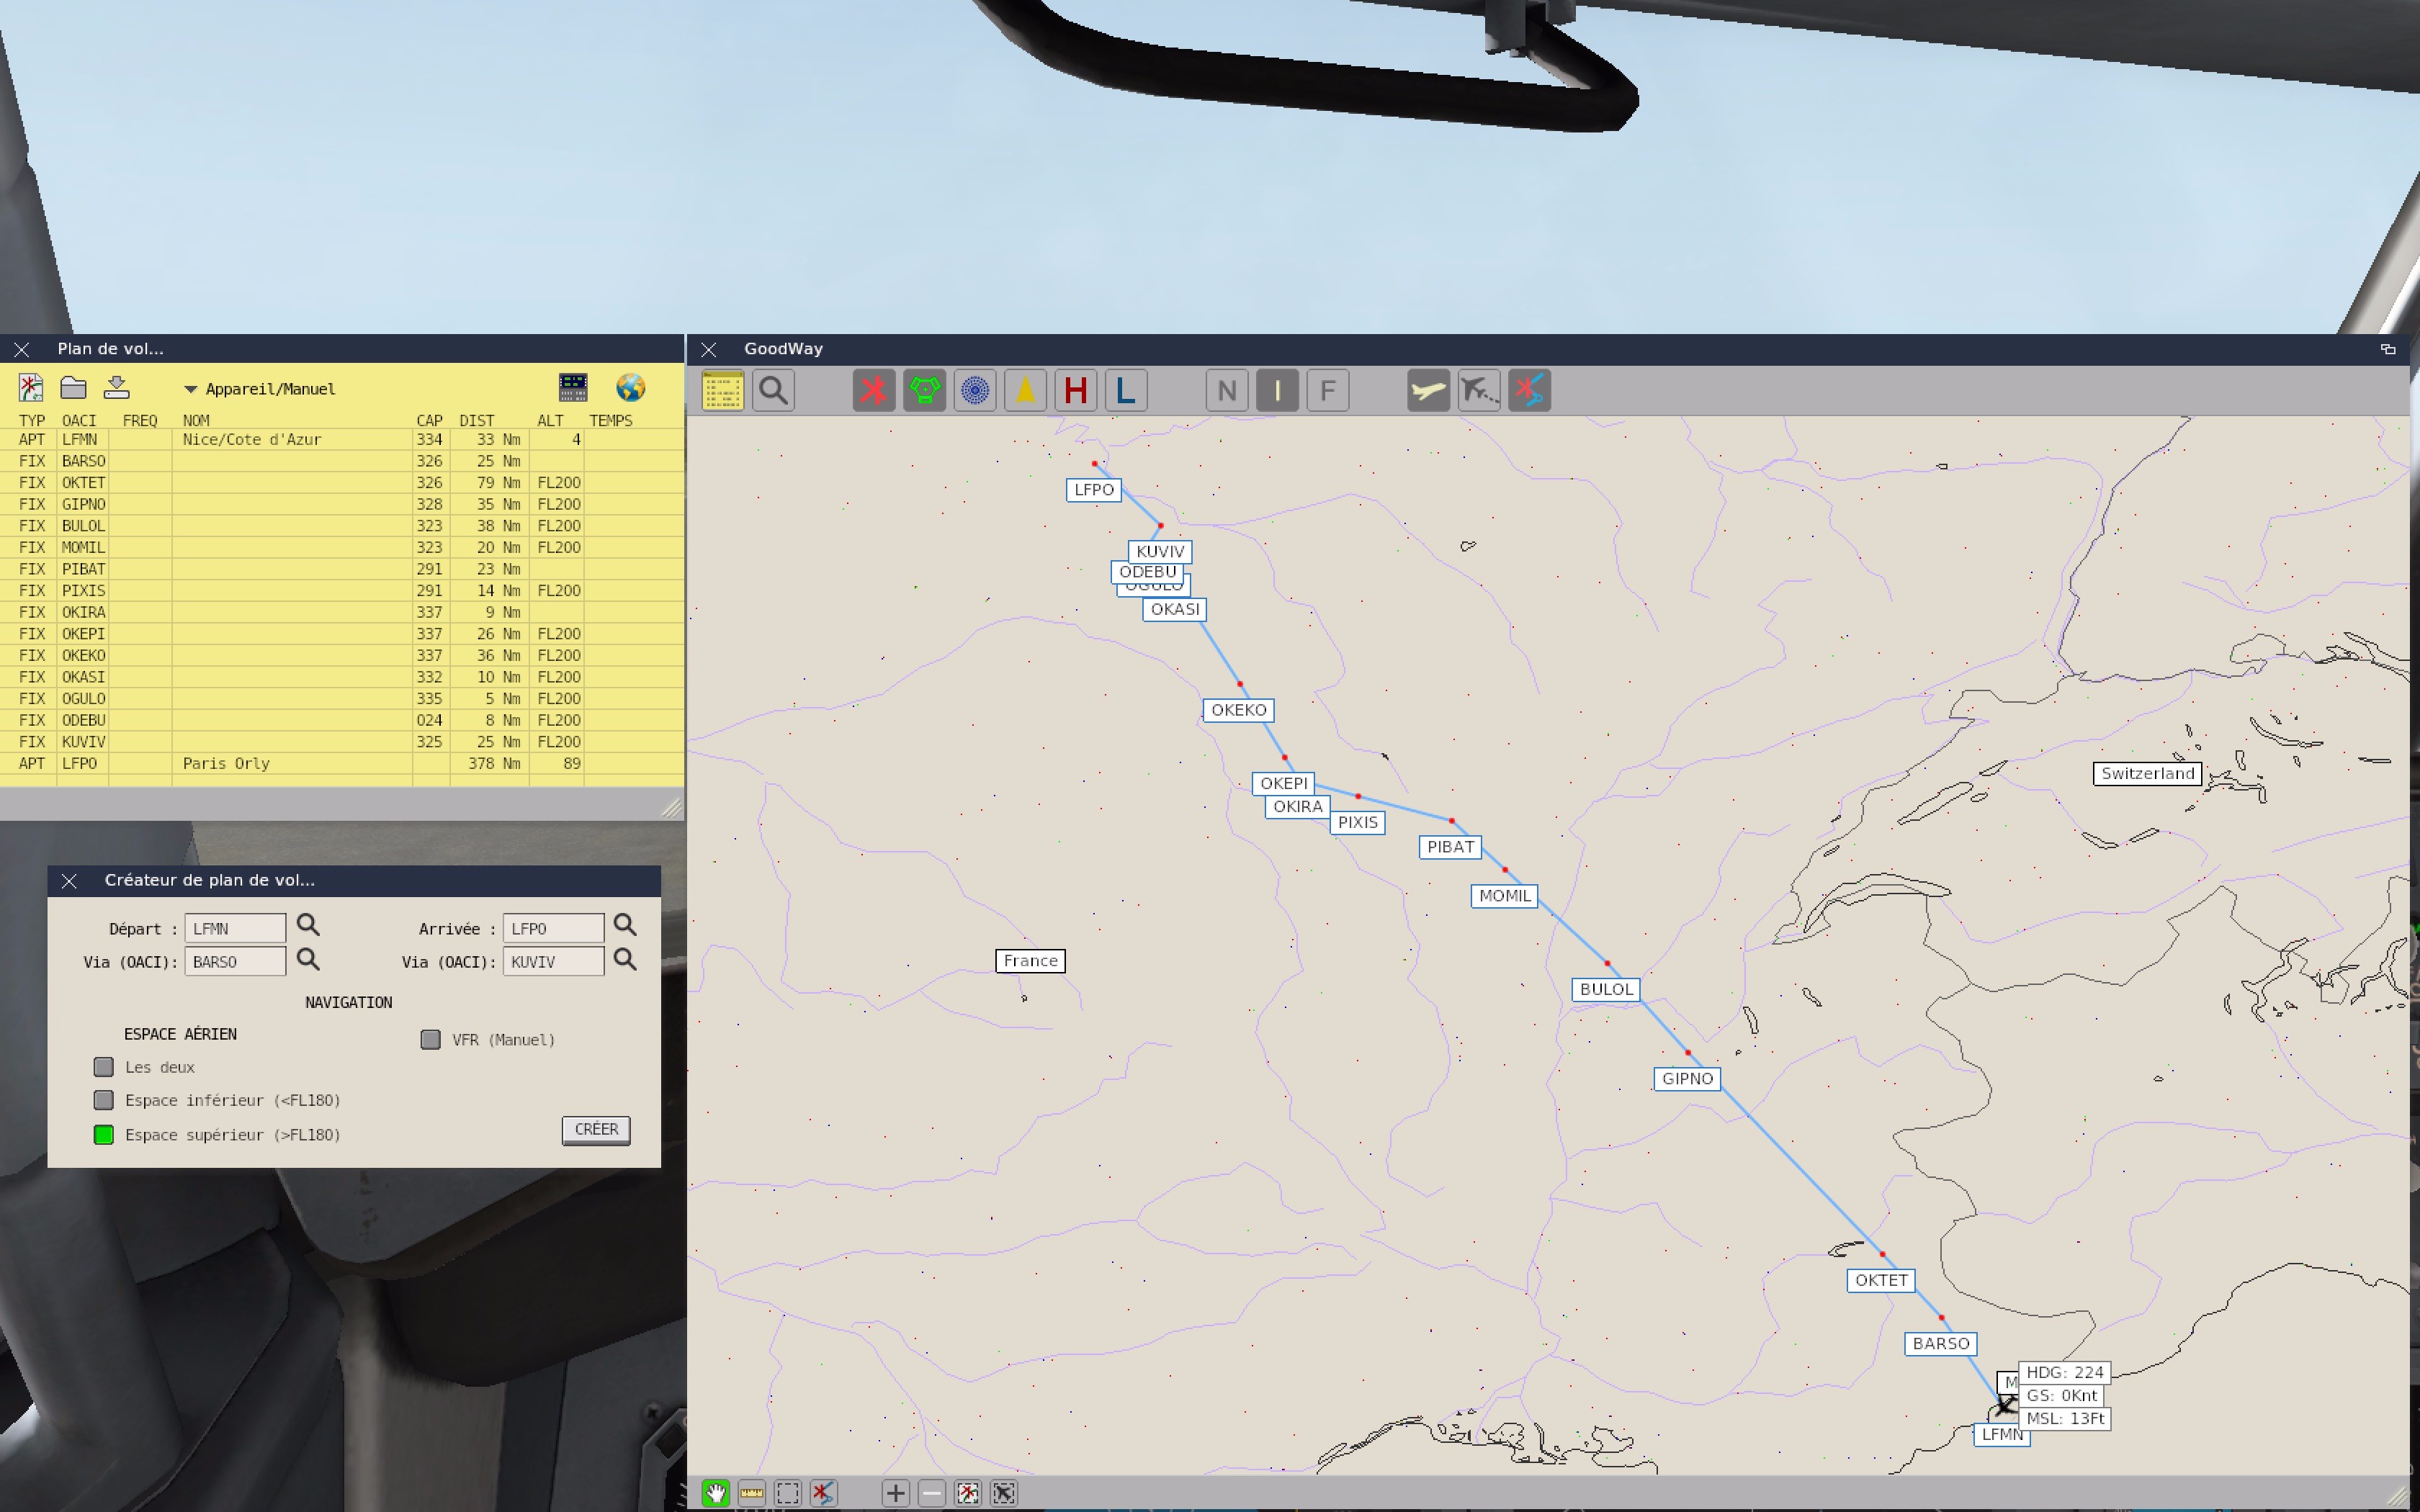Screen dimensions: 2420x1512
Task: Select the highlight 'H' tool in GoodWay
Action: 1075,389
